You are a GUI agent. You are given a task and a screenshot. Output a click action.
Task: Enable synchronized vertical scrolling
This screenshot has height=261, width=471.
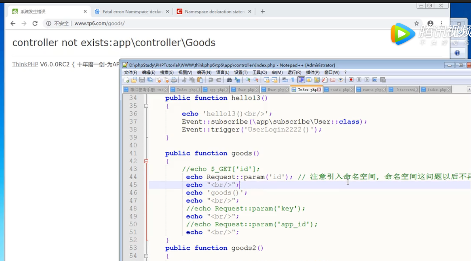tap(267, 80)
